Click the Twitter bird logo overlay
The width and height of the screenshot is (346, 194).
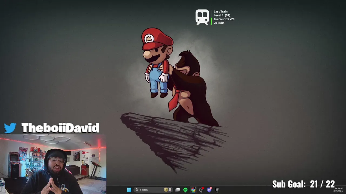click(10, 128)
